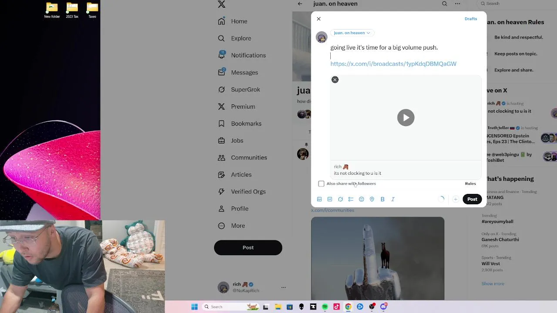Open the New folder desktop icon

pyautogui.click(x=52, y=10)
